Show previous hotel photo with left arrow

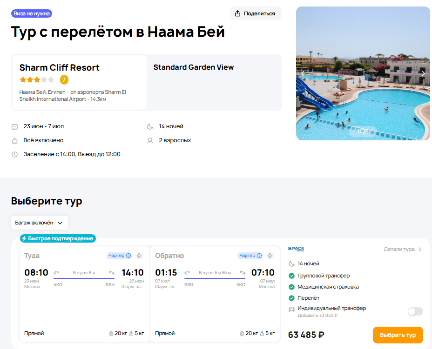coord(303,73)
